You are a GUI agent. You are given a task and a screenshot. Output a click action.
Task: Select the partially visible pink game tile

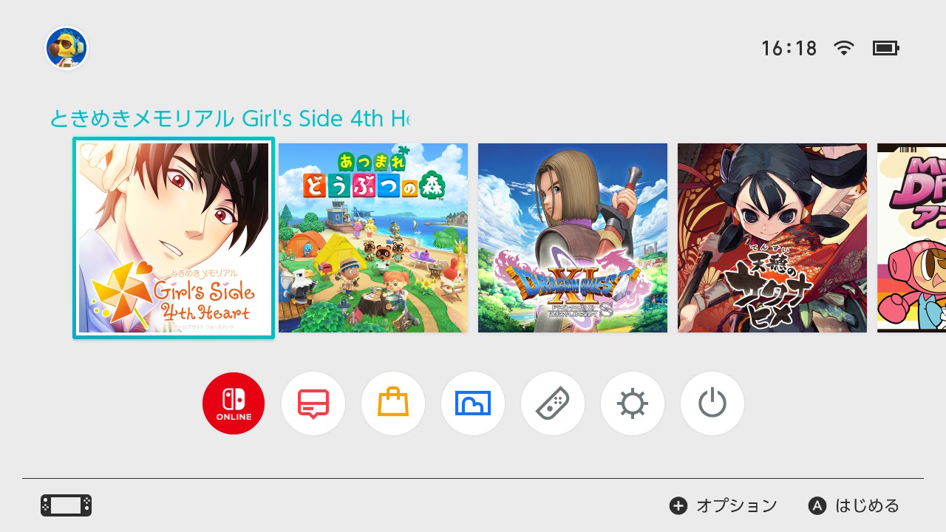911,238
